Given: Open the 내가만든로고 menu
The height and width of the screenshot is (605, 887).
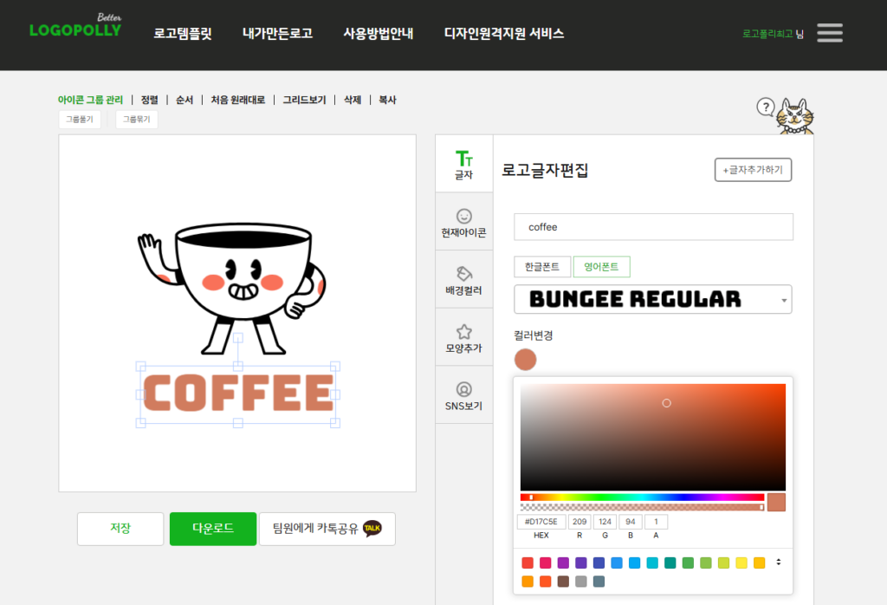Looking at the screenshot, I should (x=277, y=34).
